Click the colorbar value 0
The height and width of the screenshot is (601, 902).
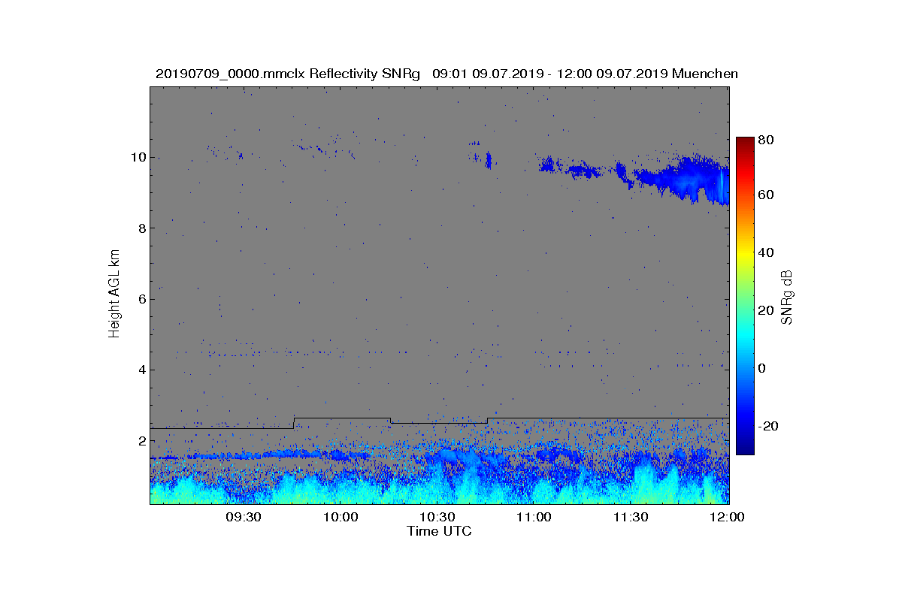coord(763,368)
